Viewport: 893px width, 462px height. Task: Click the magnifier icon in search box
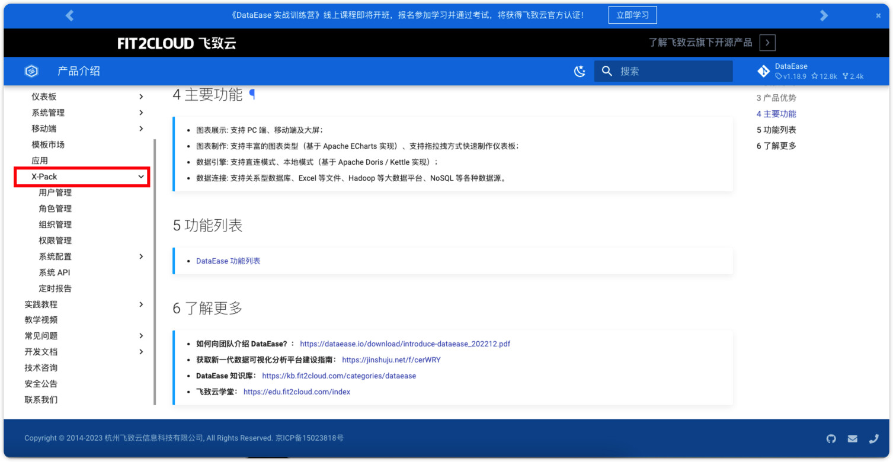(x=607, y=71)
